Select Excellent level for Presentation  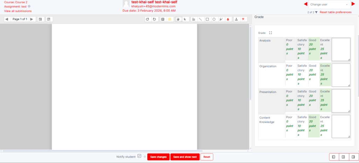click(325, 100)
